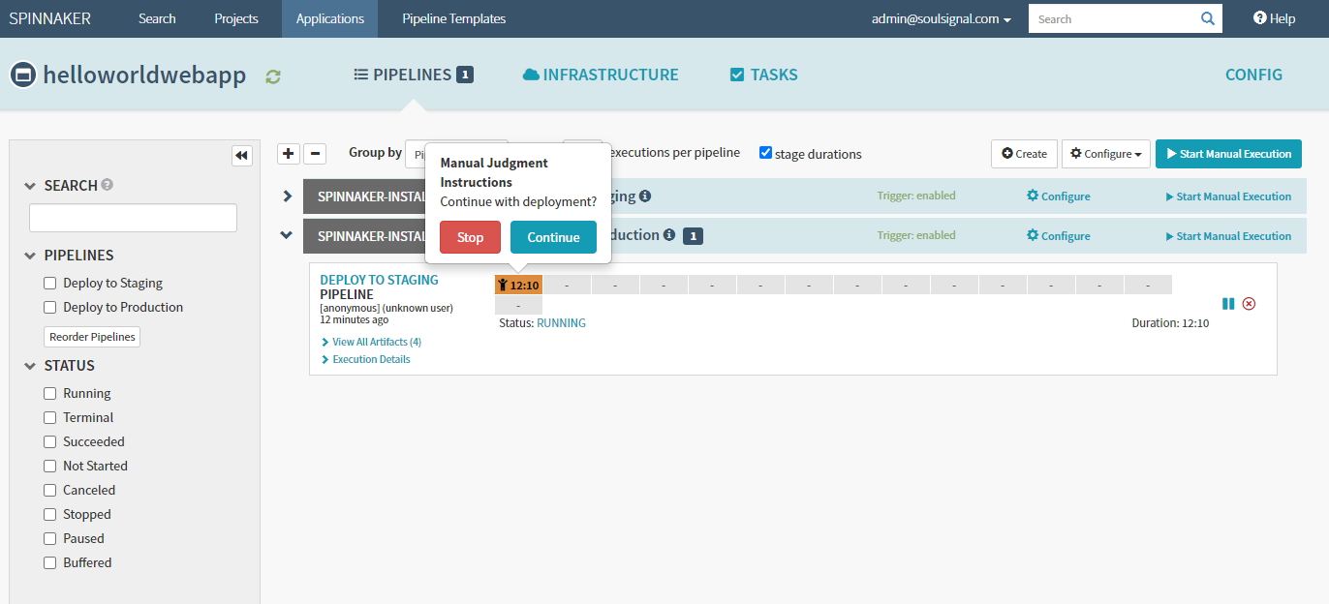Enable the Deploy to Production pipeline filter
This screenshot has width=1329, height=604.
pyautogui.click(x=50, y=308)
